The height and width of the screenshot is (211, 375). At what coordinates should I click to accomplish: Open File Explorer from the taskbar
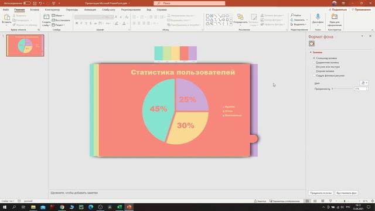[x=33, y=207]
